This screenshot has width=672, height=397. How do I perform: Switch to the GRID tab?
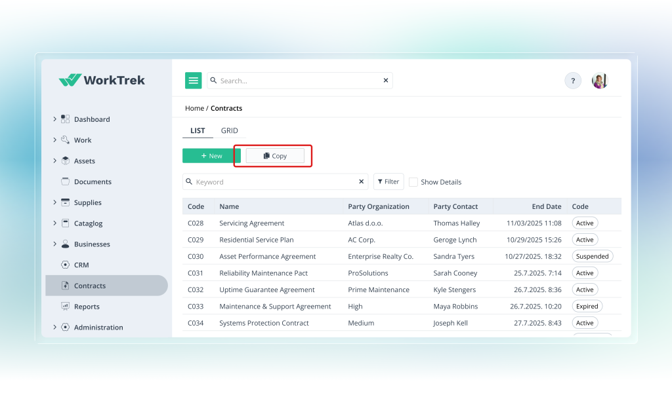coord(229,130)
